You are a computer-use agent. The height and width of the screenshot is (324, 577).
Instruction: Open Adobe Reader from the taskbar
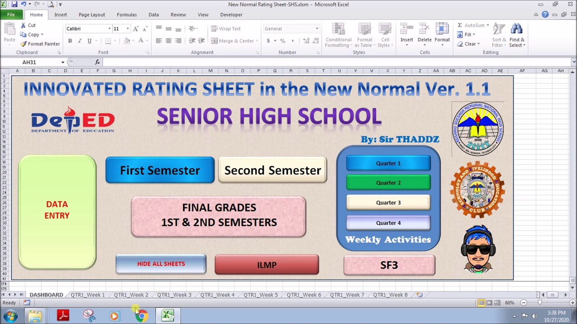(63, 316)
